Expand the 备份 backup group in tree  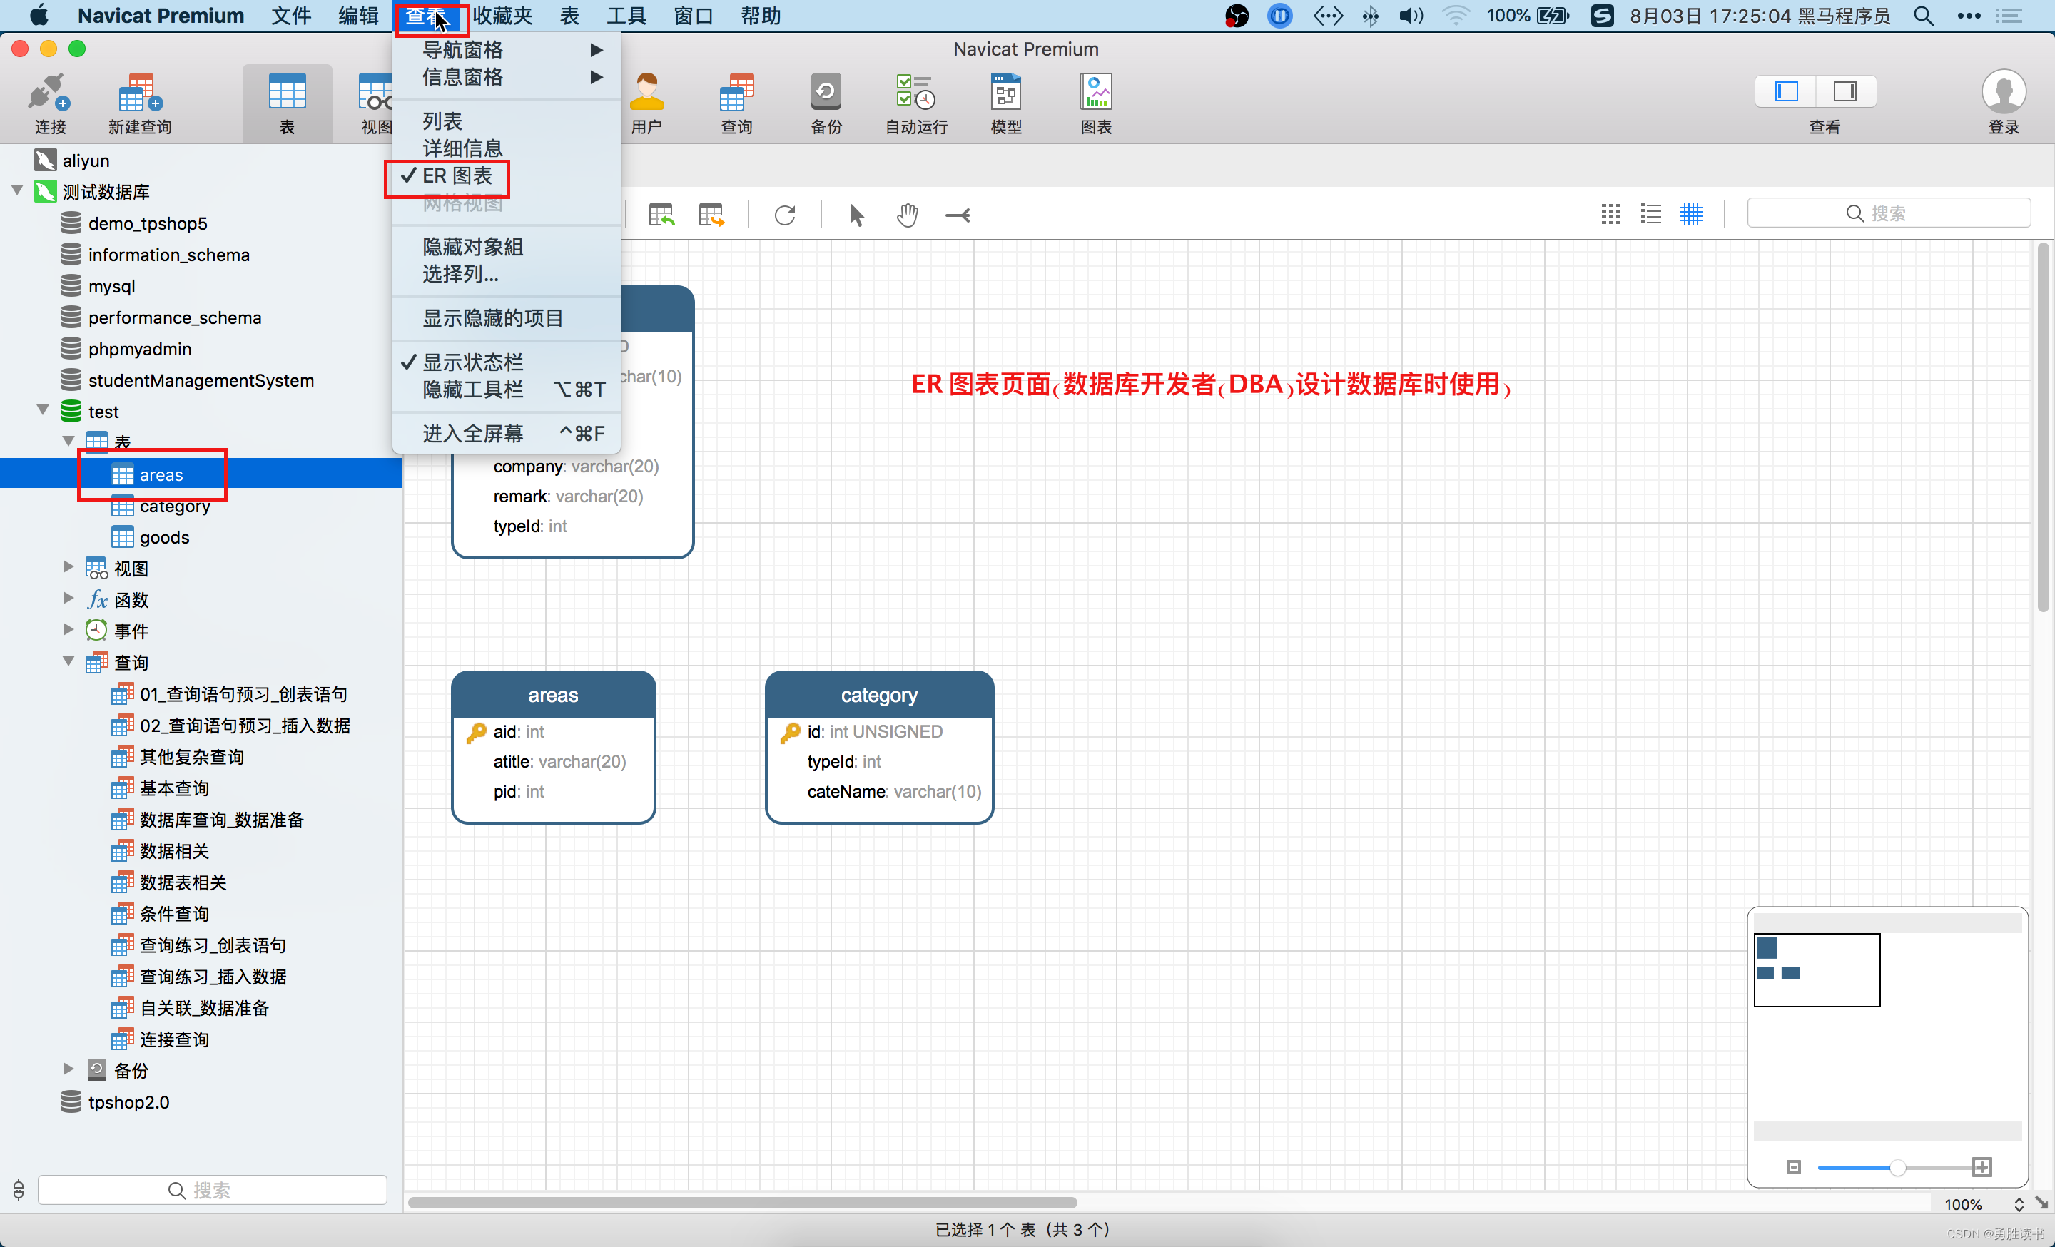69,1069
